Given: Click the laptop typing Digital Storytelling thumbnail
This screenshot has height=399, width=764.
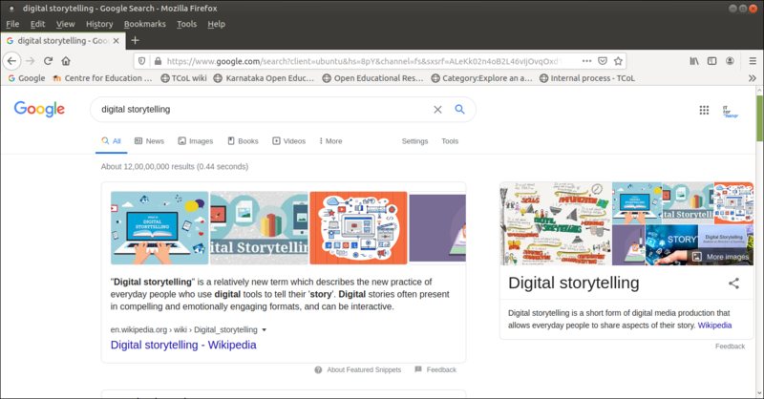Looking at the screenshot, I should [x=159, y=227].
